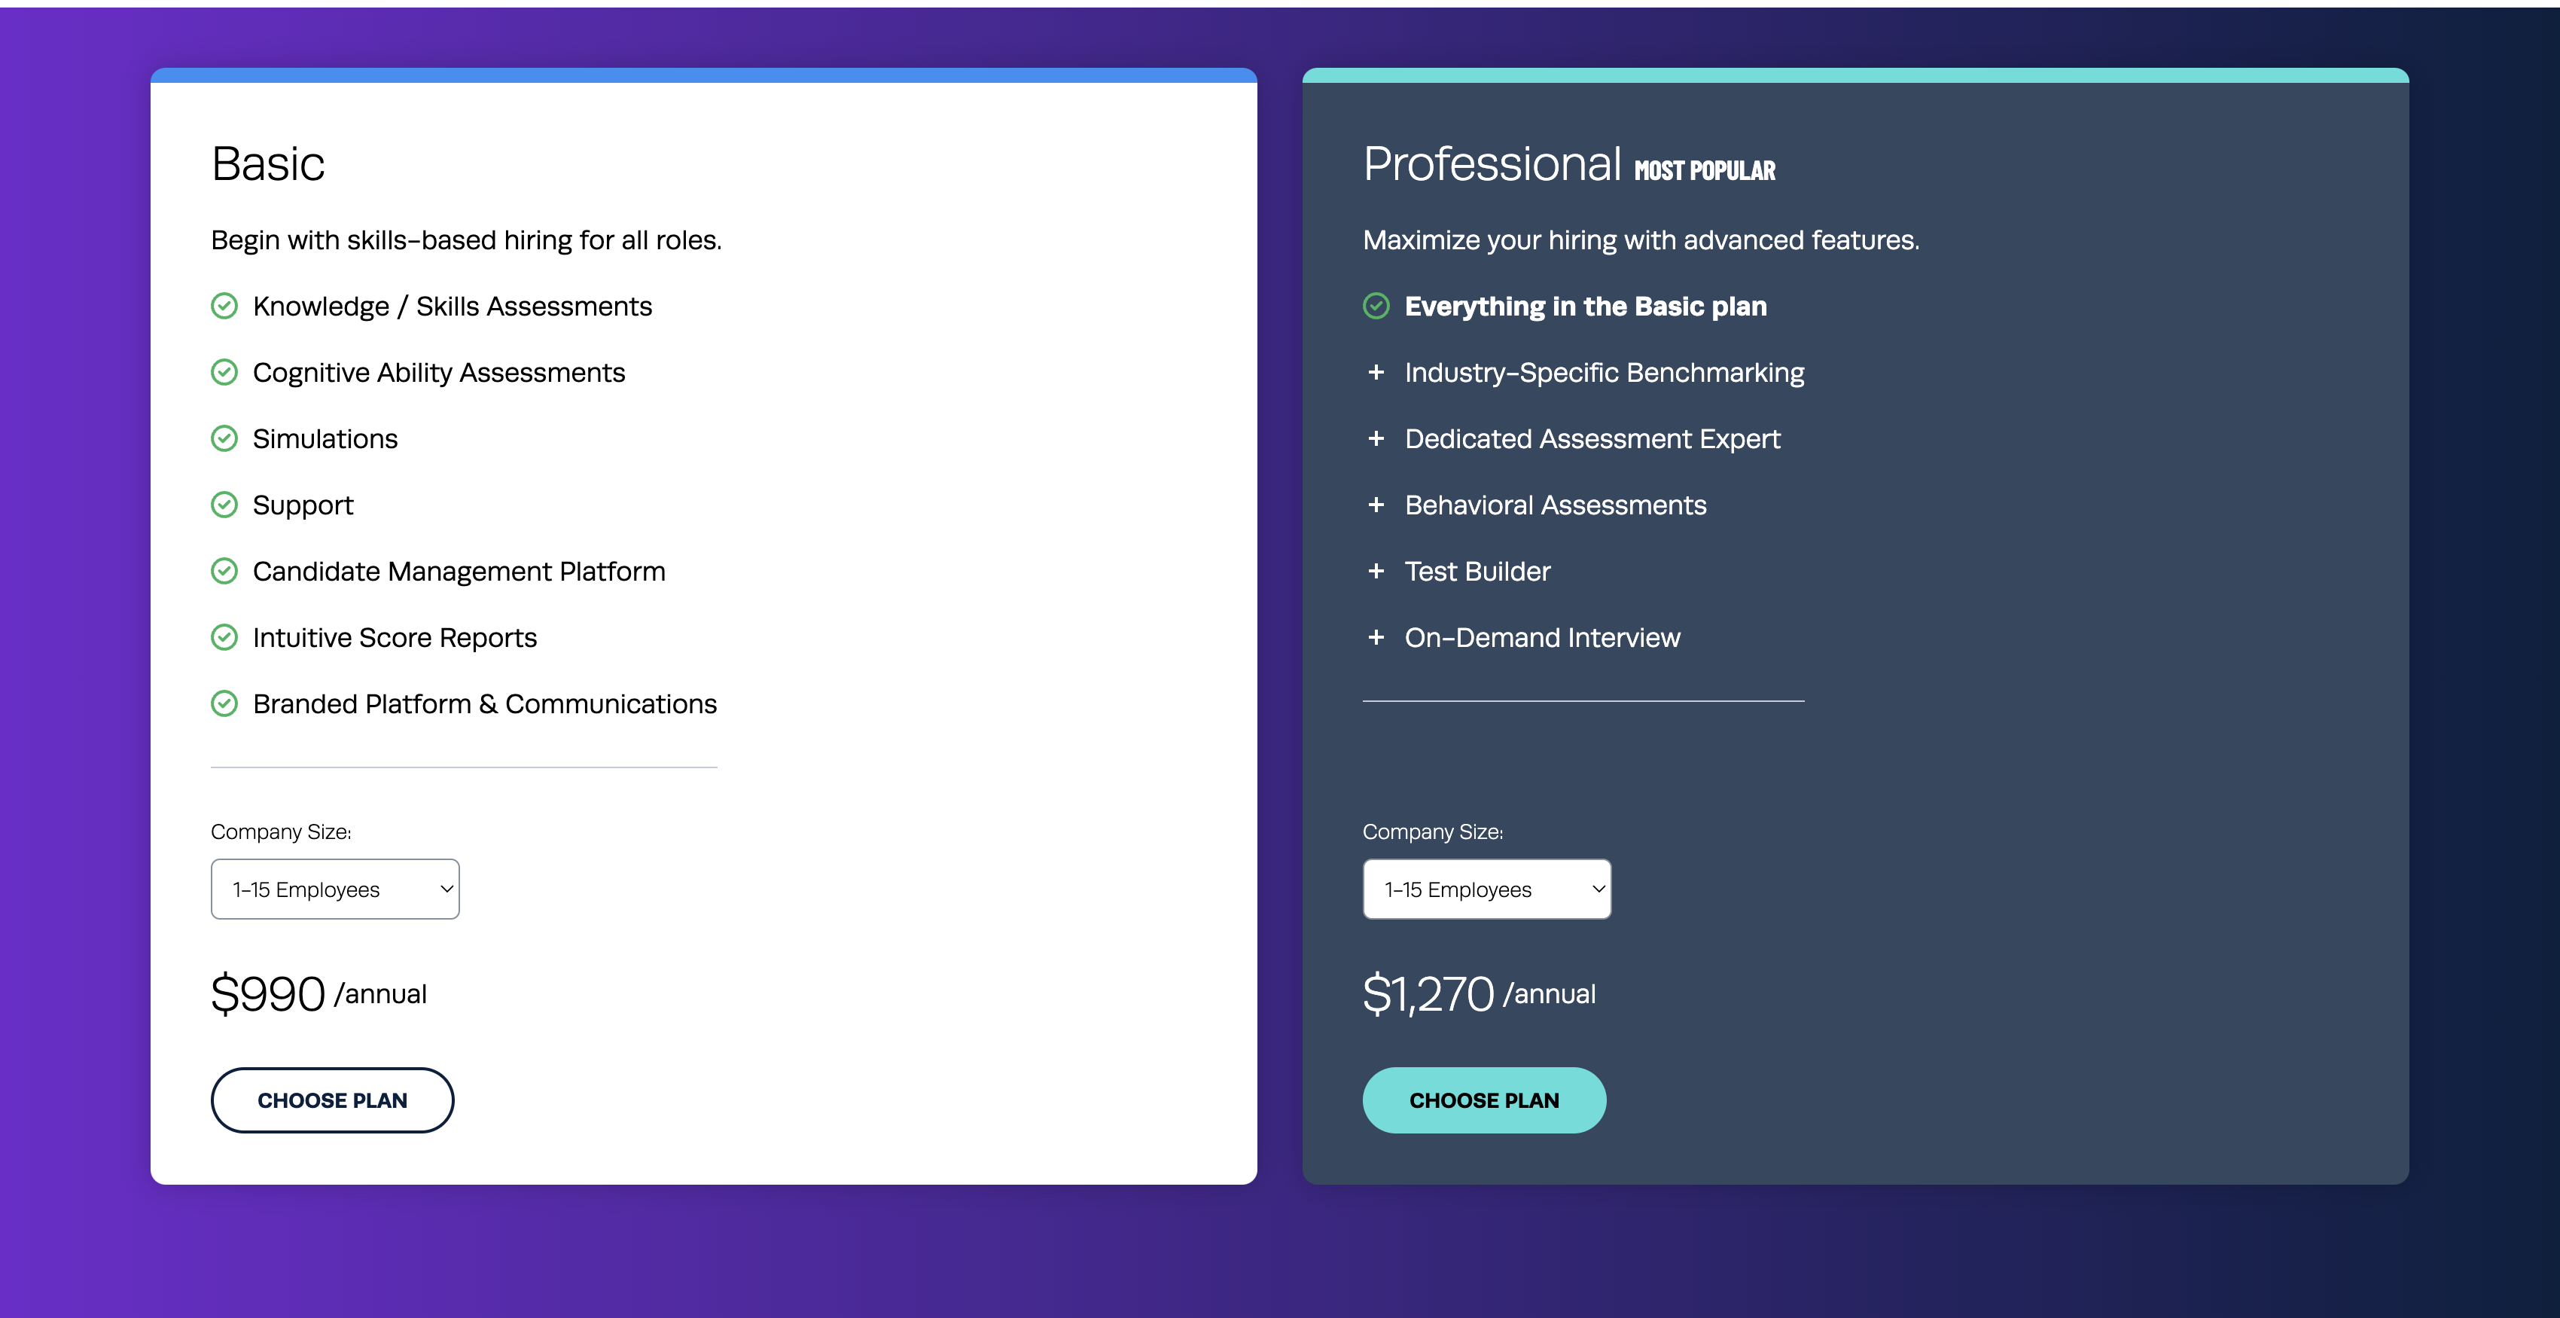Click the green checkmark icon next to Knowledge / Skills Assessments
This screenshot has width=2560, height=1318.
tap(224, 306)
